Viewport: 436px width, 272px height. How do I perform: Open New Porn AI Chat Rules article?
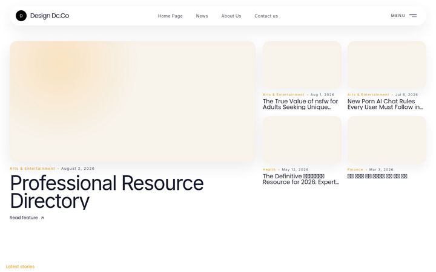[385, 105]
